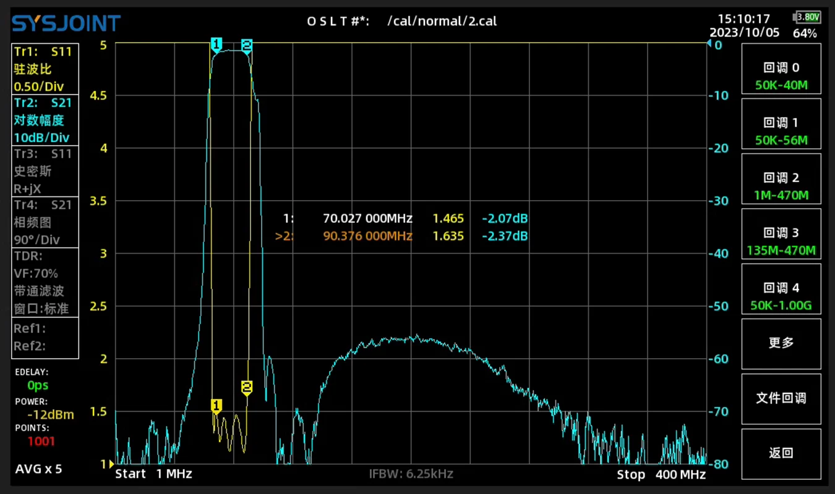
Task: Recall preset 2 for 1M-470M
Action: (x=781, y=186)
